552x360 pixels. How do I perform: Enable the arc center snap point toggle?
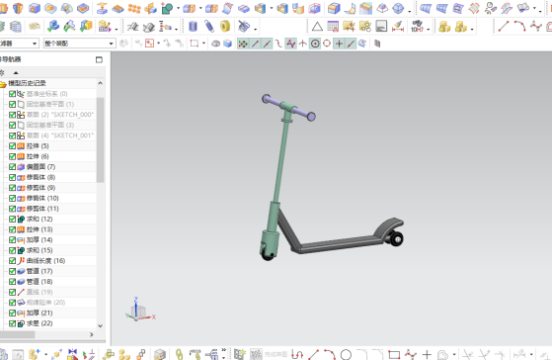(315, 44)
